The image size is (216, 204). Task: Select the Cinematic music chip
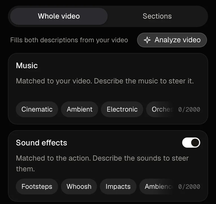(x=37, y=109)
